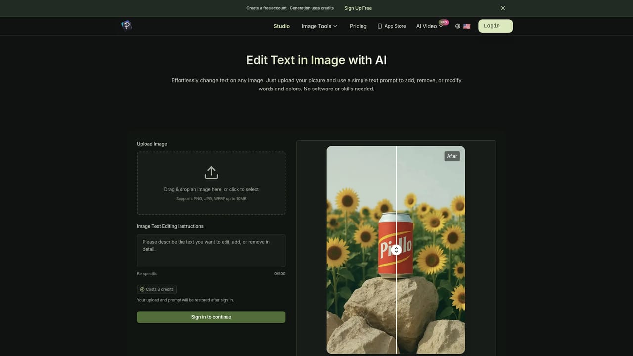This screenshot has height=356, width=633.
Task: Click the PRO badge on AI Video
Action: (444, 22)
